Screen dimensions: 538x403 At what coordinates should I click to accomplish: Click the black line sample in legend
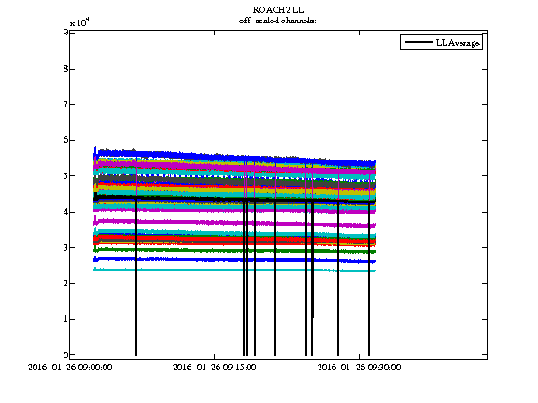tap(419, 42)
